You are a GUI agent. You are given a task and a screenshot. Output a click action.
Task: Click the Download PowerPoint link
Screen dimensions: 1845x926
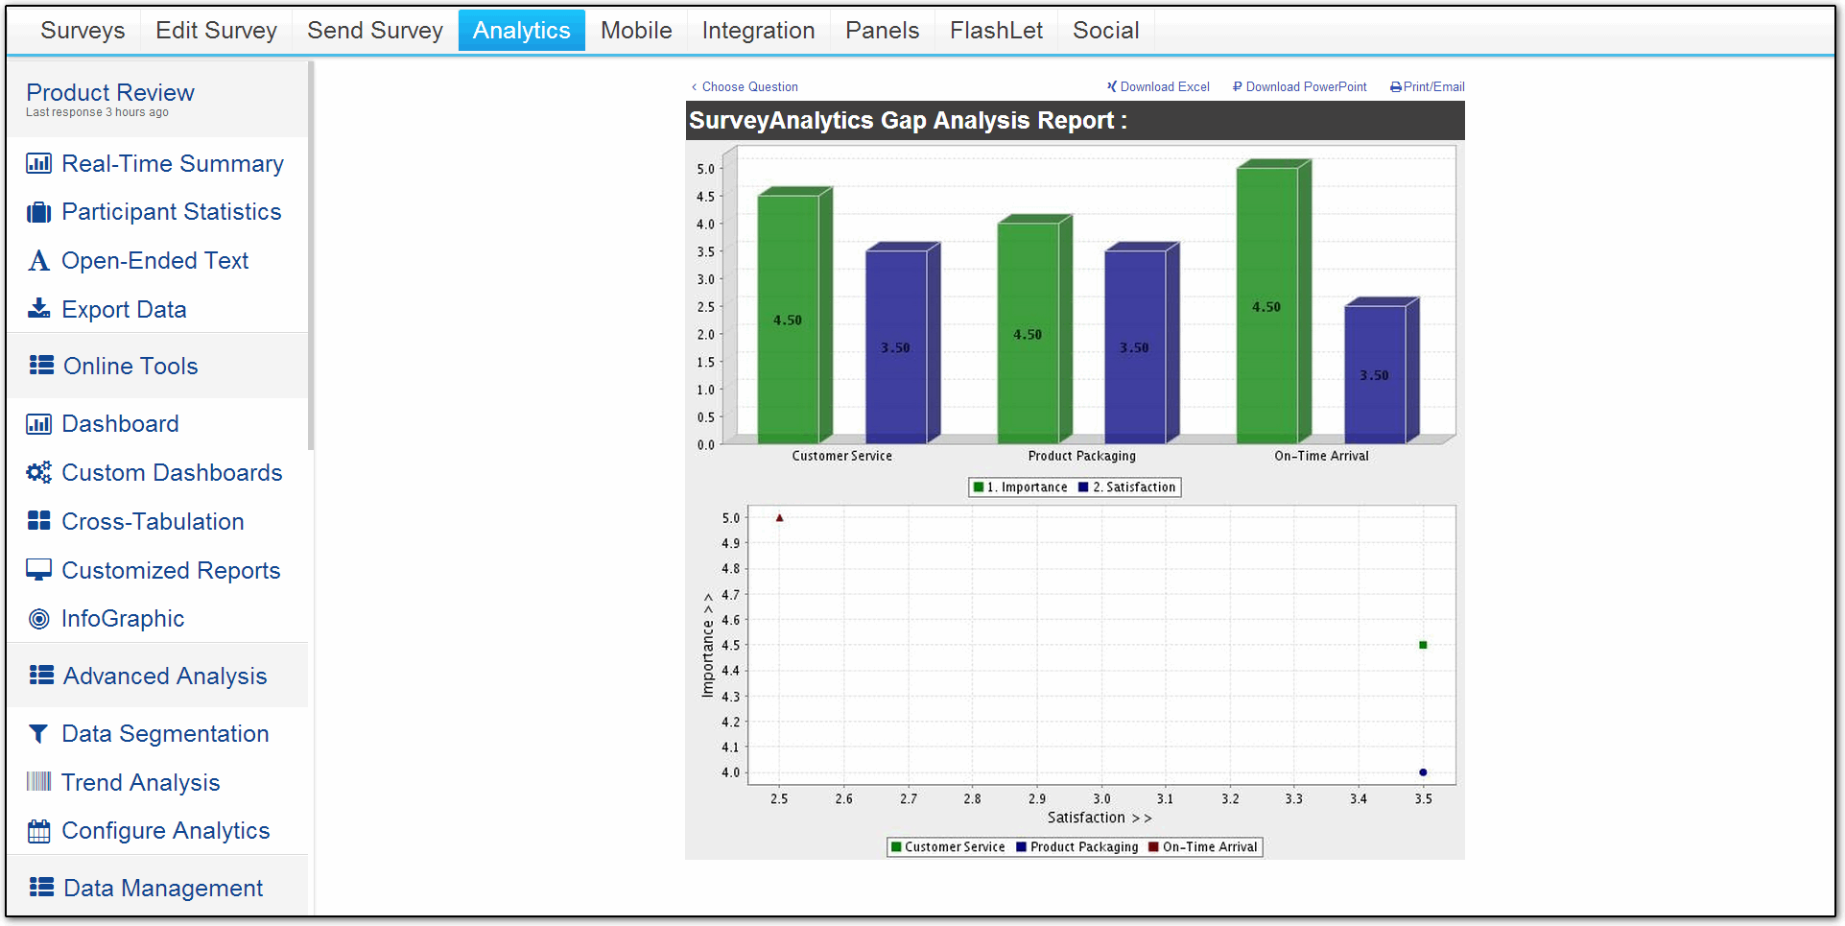(1306, 86)
